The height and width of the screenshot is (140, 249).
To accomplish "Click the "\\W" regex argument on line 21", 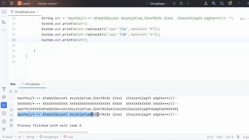I will [123, 35].
